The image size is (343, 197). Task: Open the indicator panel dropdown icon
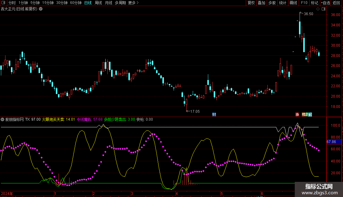(2, 119)
